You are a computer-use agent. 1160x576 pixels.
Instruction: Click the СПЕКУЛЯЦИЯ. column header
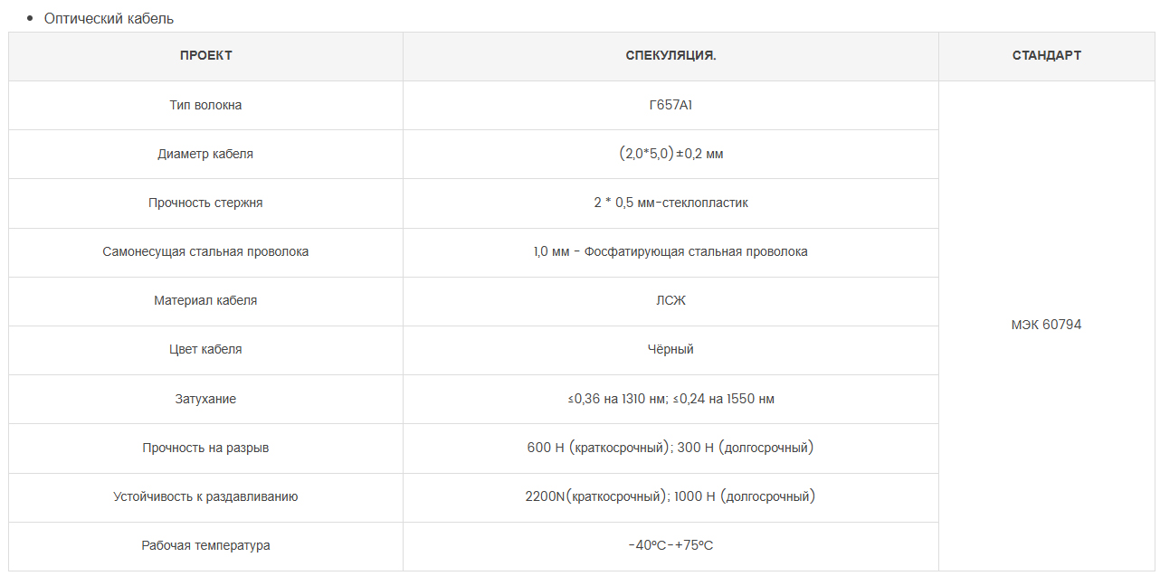pyautogui.click(x=670, y=56)
